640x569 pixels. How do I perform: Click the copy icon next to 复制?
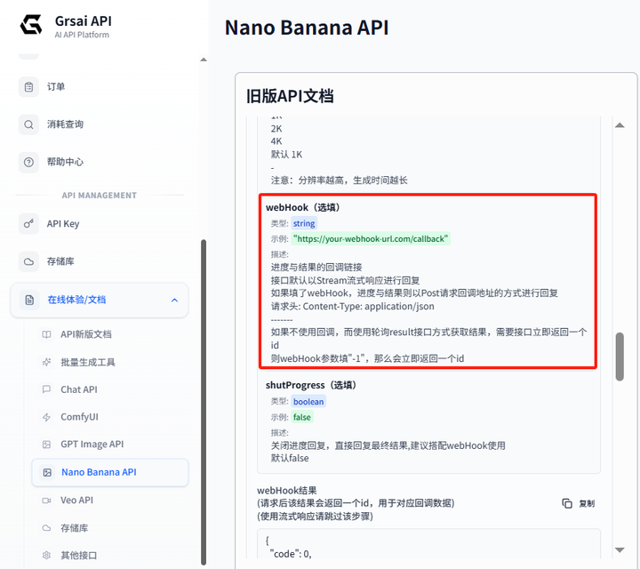pyautogui.click(x=567, y=503)
